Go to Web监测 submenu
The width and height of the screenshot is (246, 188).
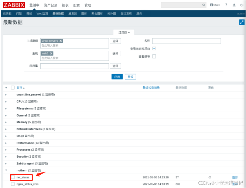click(x=42, y=14)
